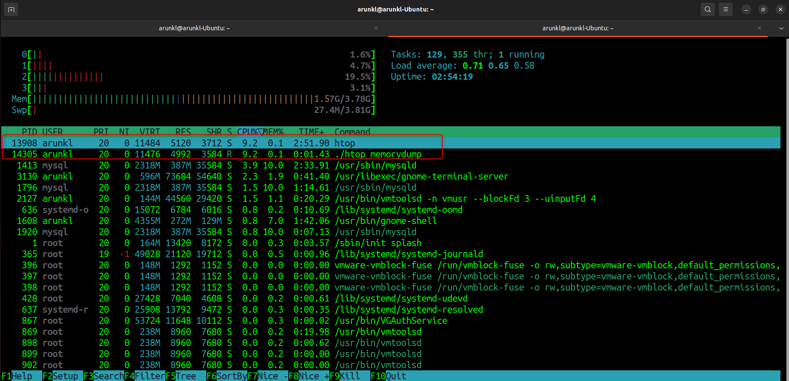This screenshot has width=789, height=381.
Task: Select vmtoolsd process with PID 2127
Action: tap(391, 198)
